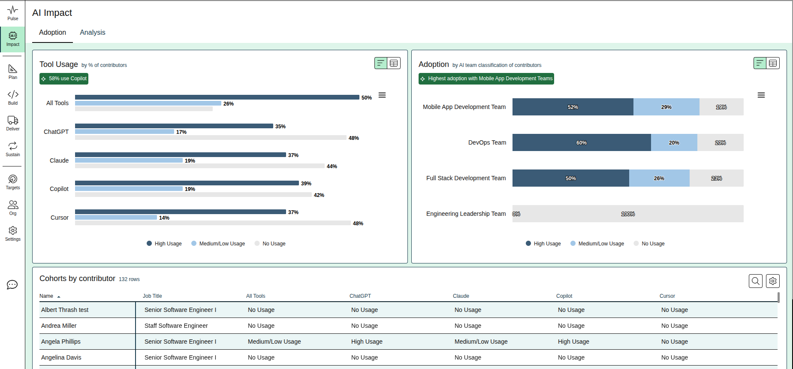Select the Adoption tab
Screen dimensions: 793x369
(52, 33)
